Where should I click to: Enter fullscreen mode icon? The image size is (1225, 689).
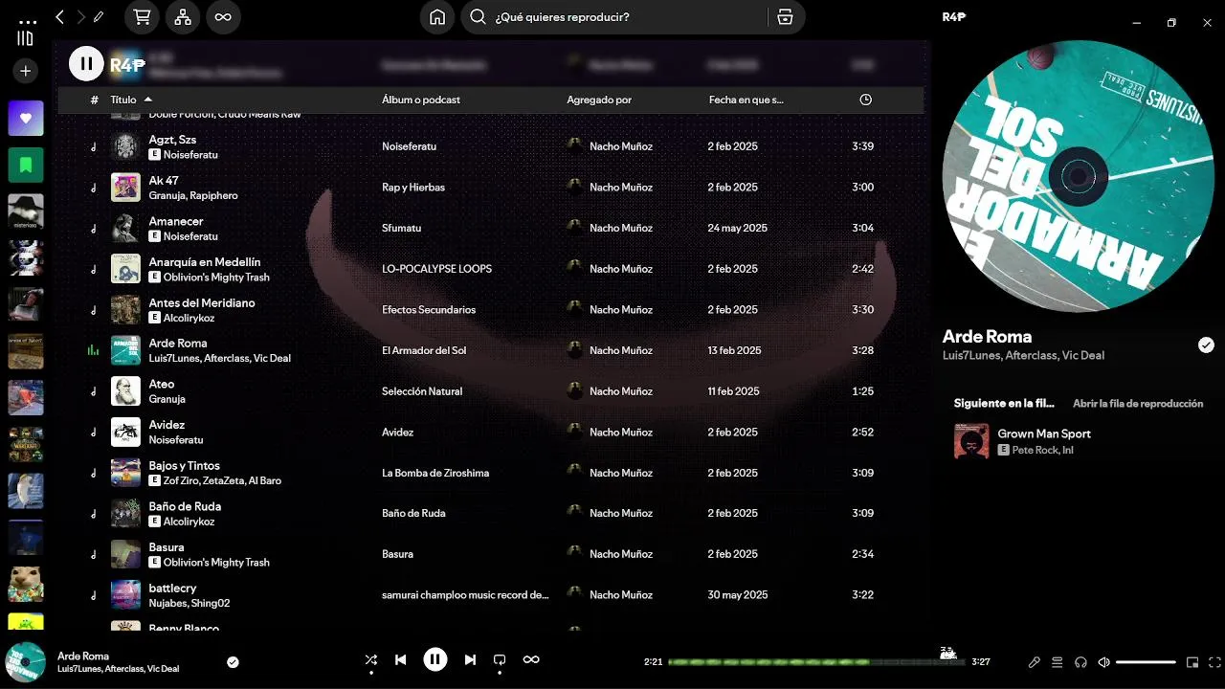coord(1214,662)
